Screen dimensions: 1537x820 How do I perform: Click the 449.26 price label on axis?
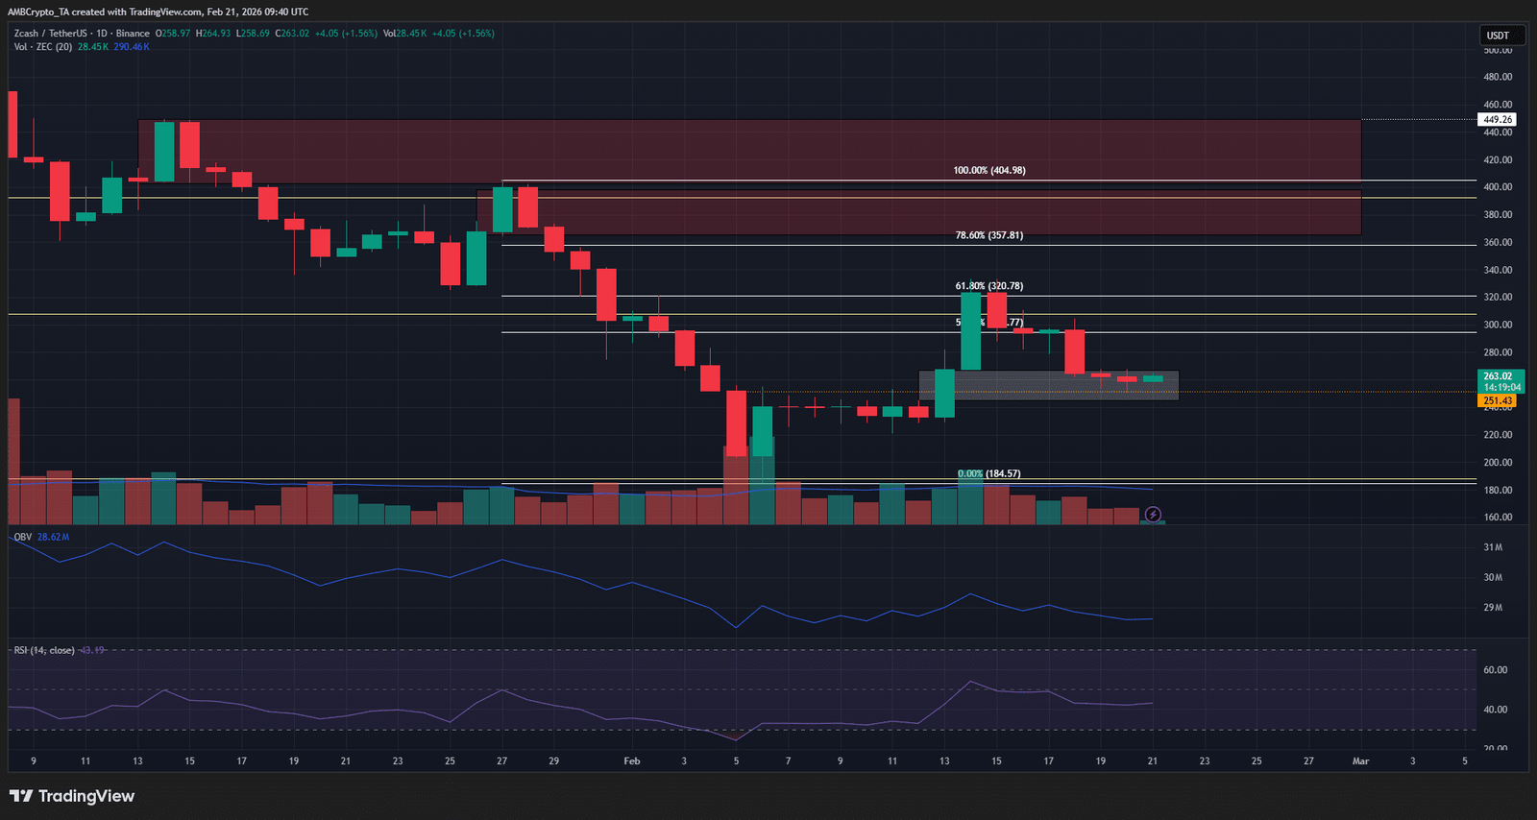pos(1497,120)
